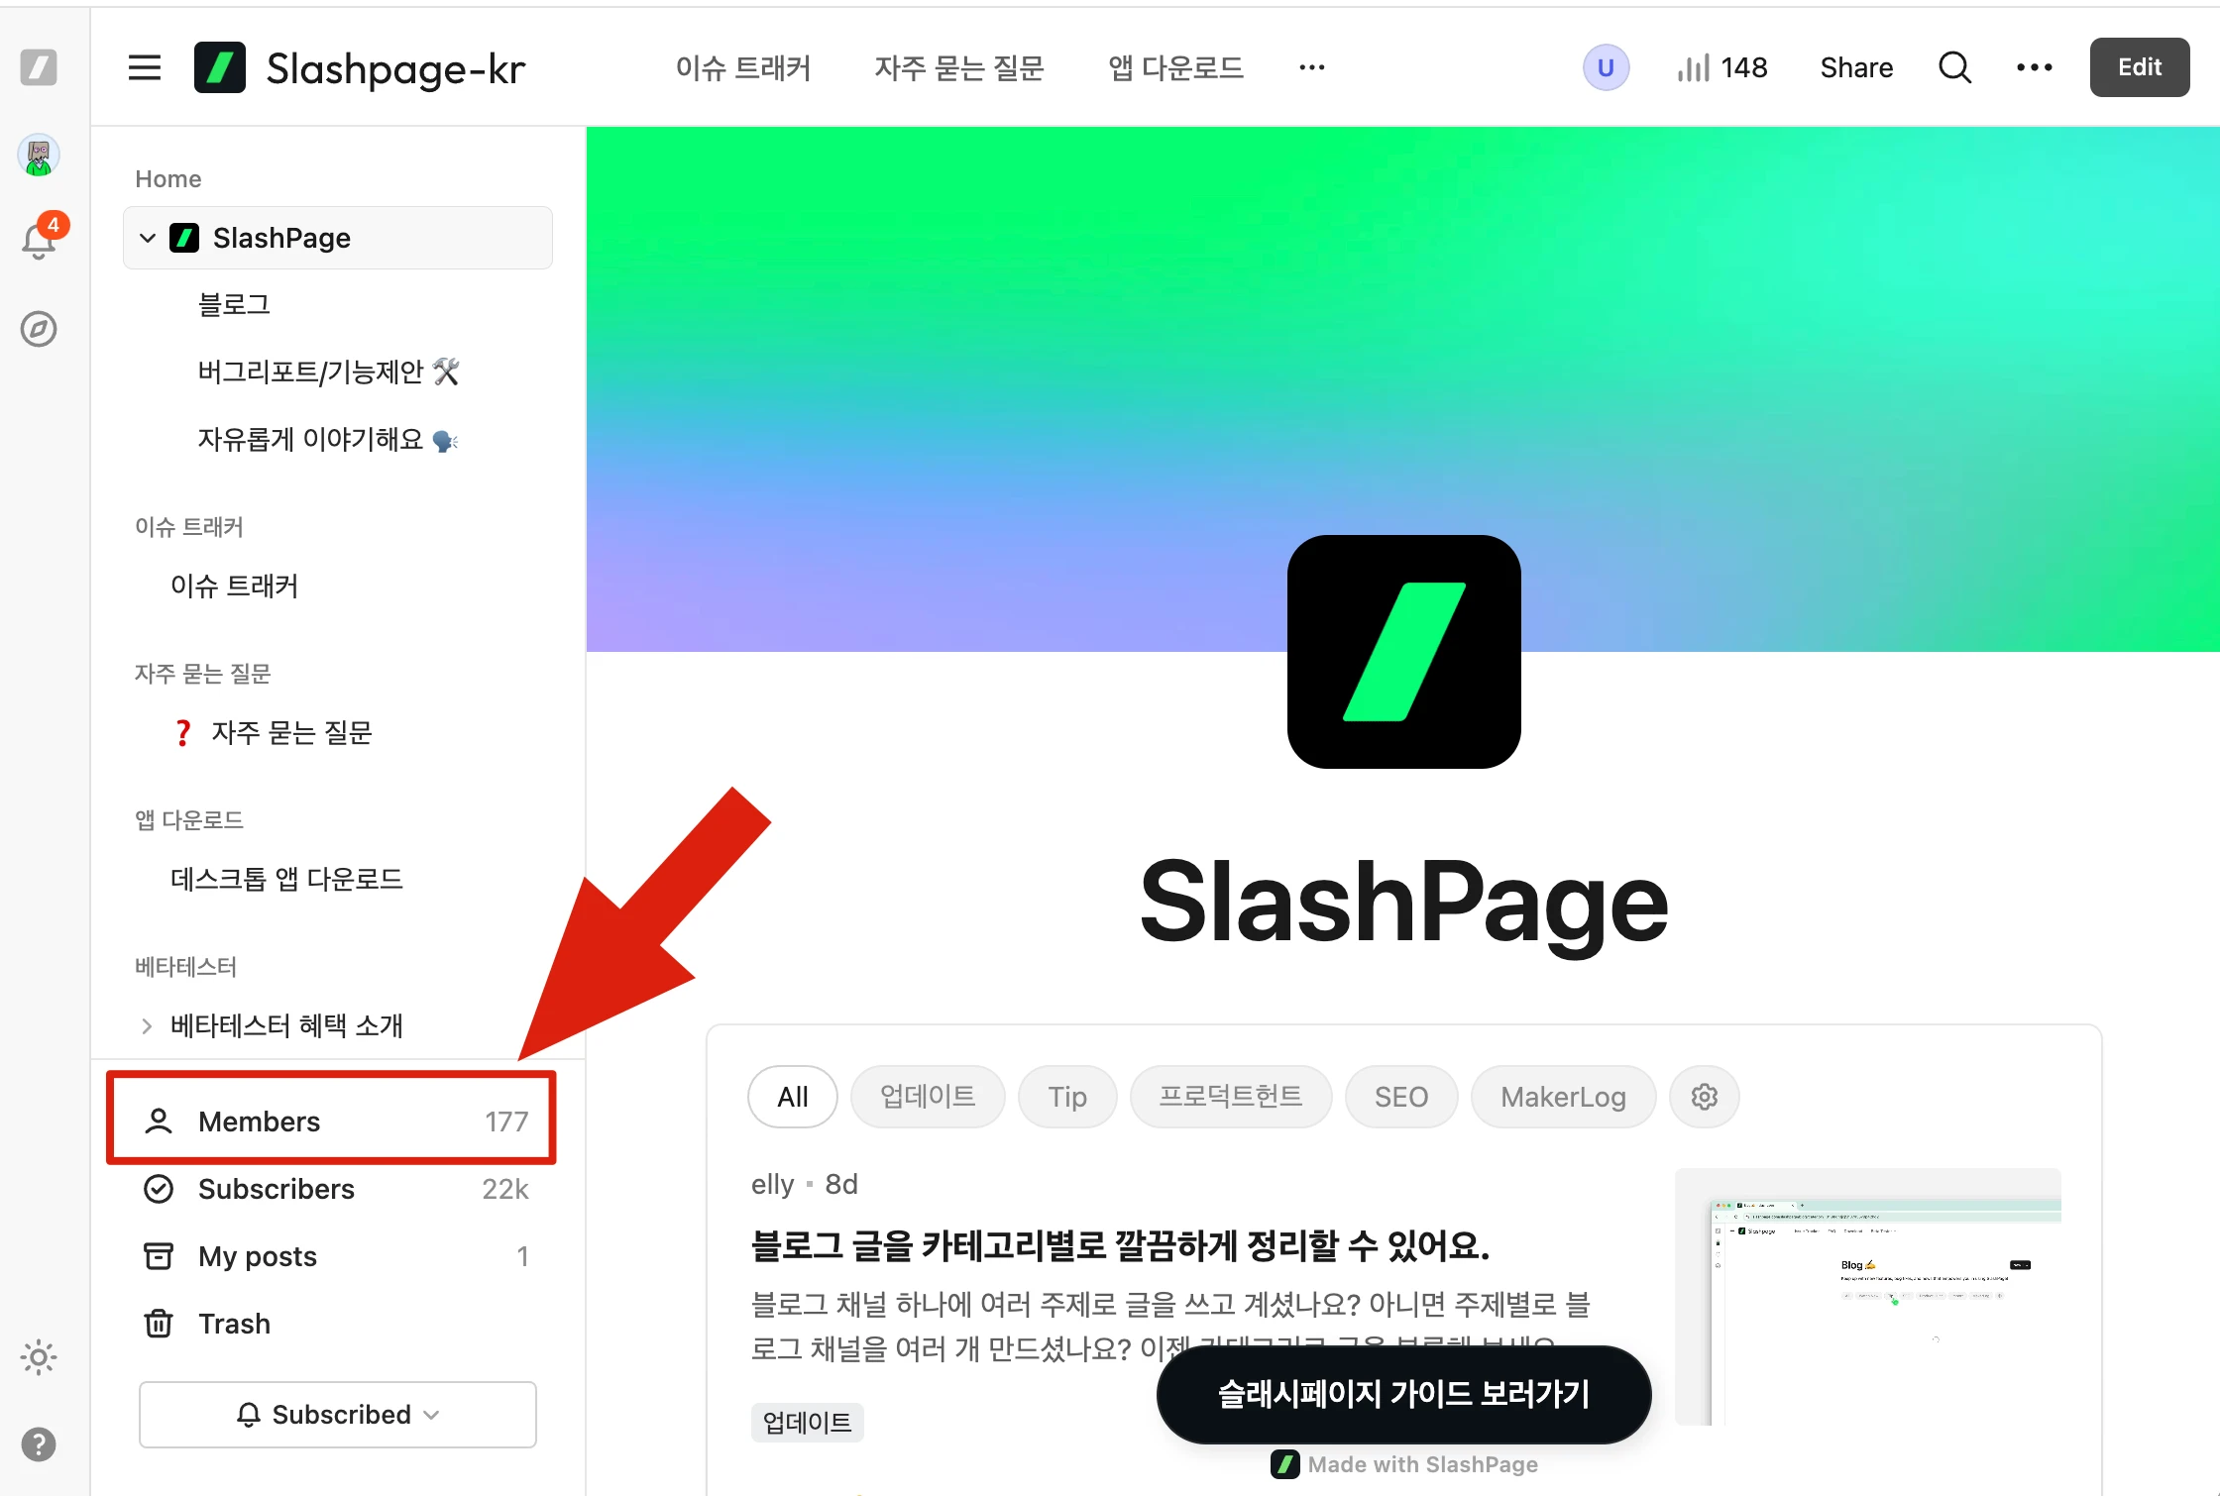Click the search magnifier icon

(x=1954, y=67)
